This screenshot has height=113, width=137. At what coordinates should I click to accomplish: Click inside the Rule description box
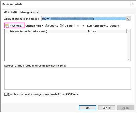[x=67, y=79]
